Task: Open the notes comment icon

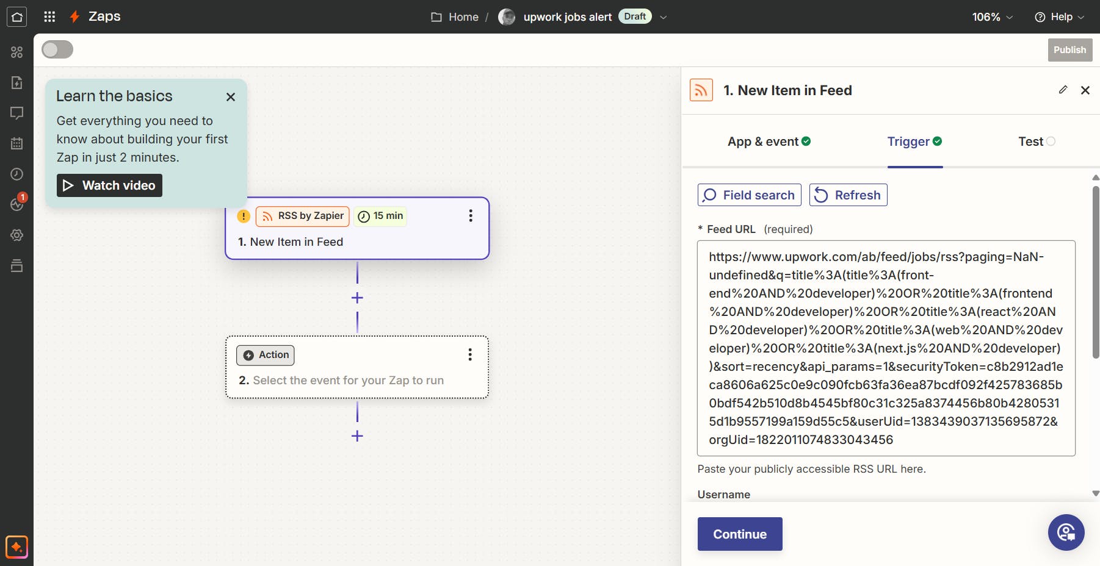Action: [17, 113]
